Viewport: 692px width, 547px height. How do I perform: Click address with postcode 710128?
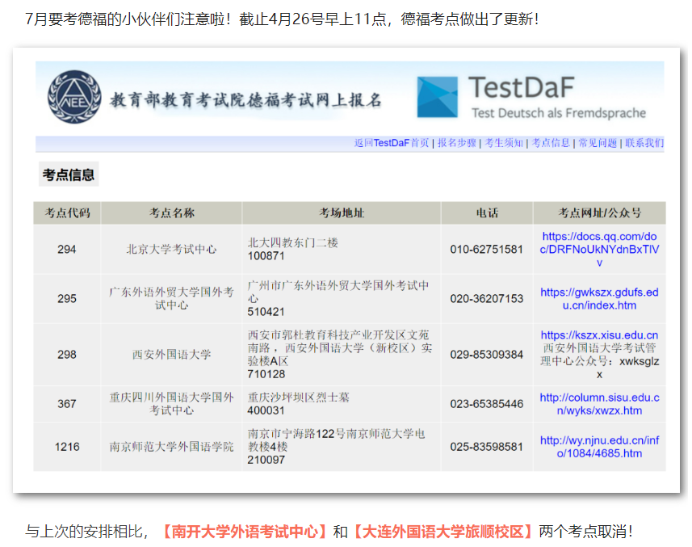tap(340, 355)
